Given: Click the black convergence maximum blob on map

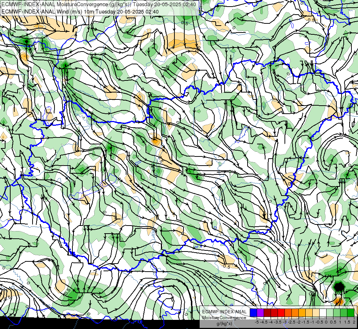Looking at the screenshot, I should [x=339, y=287].
